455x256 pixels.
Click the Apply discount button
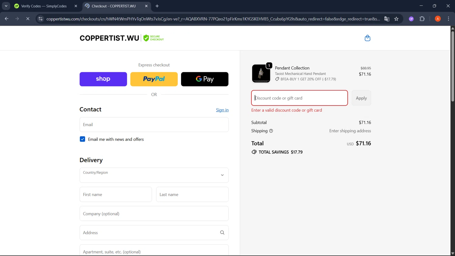361,98
